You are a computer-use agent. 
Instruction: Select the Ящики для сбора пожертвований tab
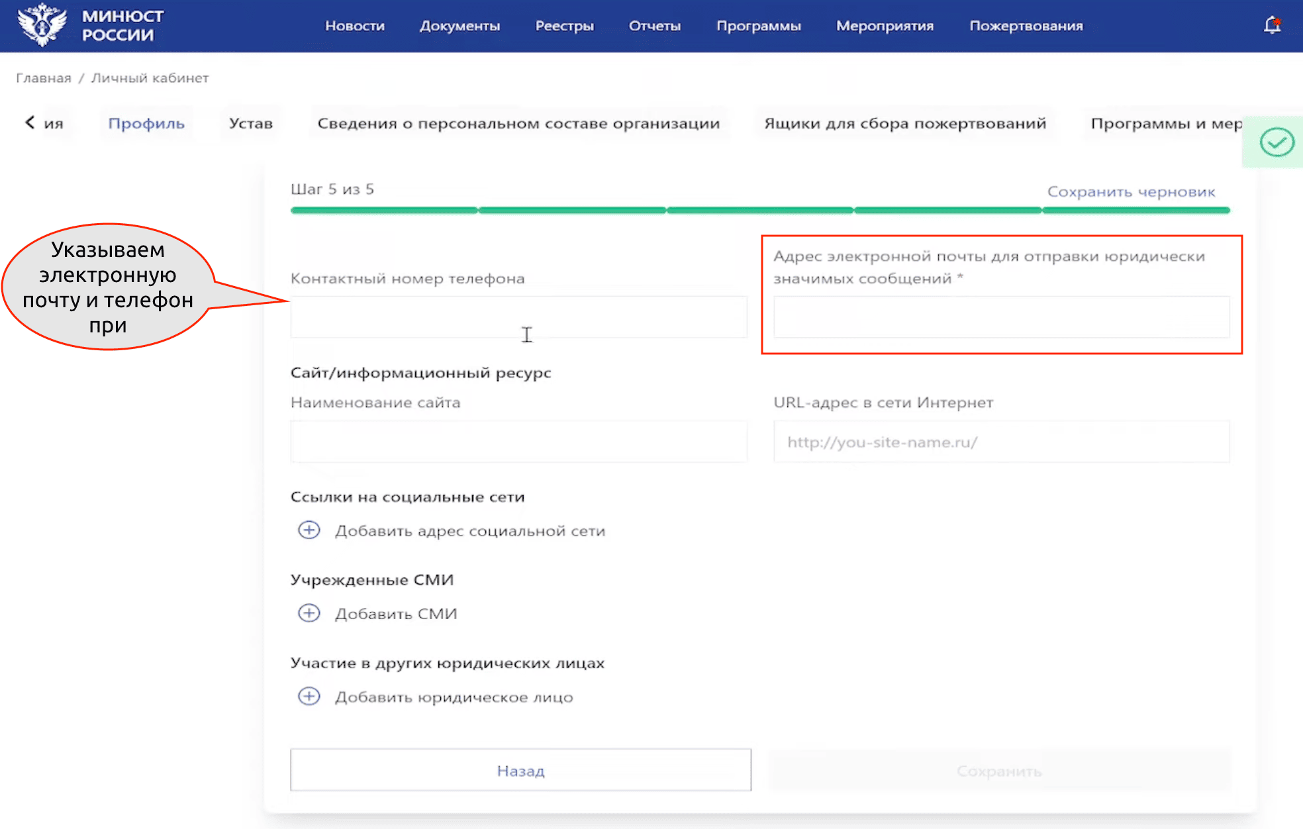(904, 123)
